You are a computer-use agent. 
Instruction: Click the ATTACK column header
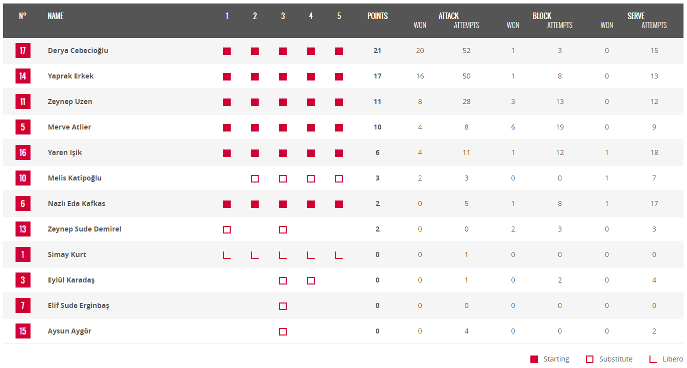click(448, 16)
